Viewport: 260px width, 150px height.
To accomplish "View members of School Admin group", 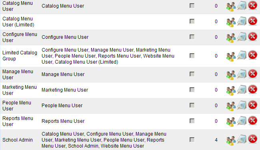I will point(231,140).
